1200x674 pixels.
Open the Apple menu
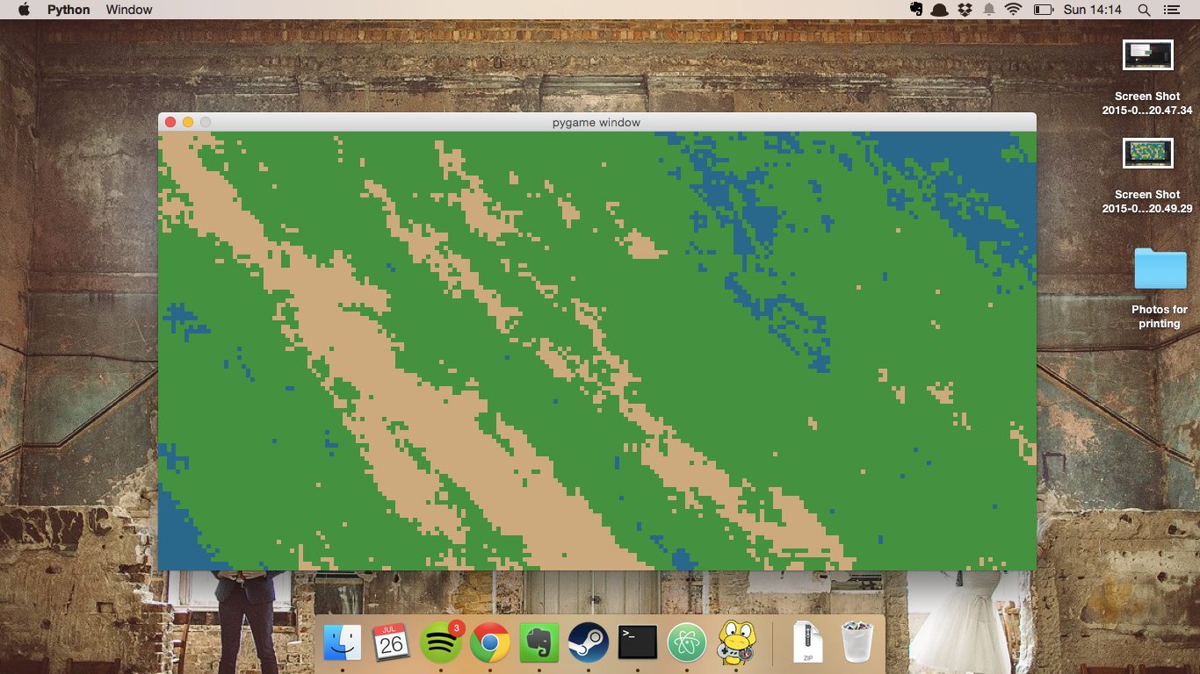(x=24, y=10)
